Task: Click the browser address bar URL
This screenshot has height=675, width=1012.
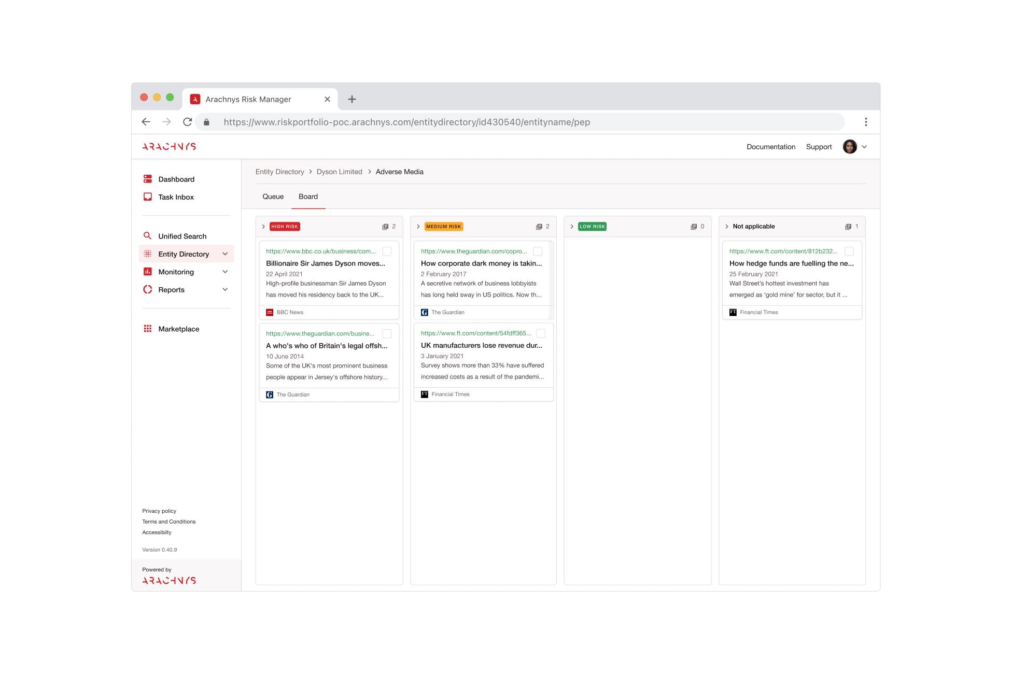Action: [x=407, y=122]
